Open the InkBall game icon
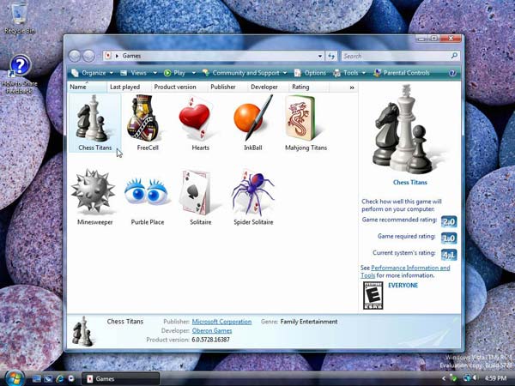The image size is (515, 386). [253, 120]
